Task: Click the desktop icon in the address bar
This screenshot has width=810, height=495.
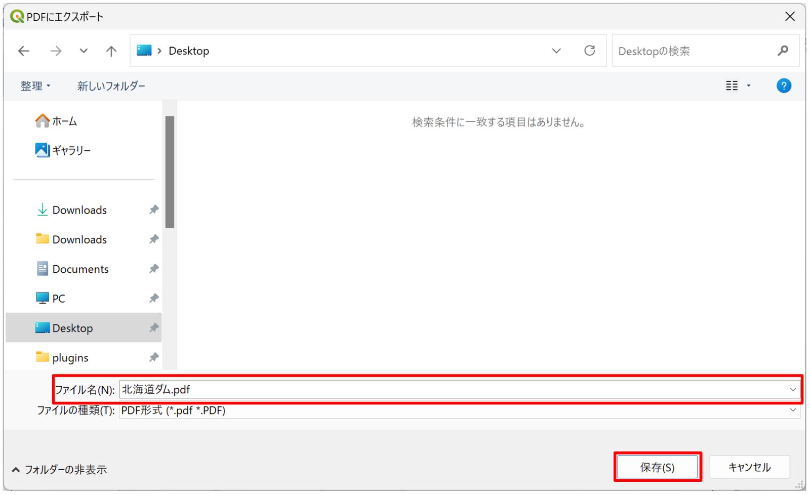Action: click(x=144, y=50)
